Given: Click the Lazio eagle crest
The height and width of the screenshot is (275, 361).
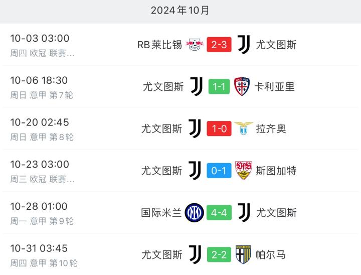Looking at the screenshot, I should [x=243, y=128].
